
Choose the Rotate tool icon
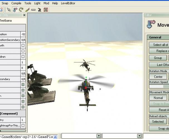tap(21, 9)
